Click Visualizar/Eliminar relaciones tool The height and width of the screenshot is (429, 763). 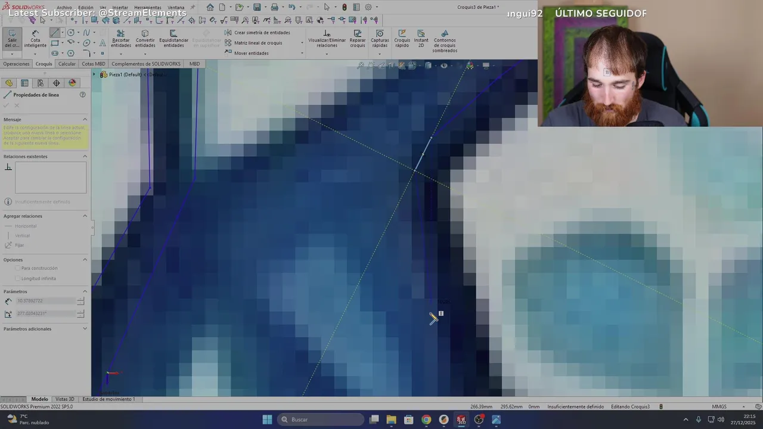(x=327, y=39)
